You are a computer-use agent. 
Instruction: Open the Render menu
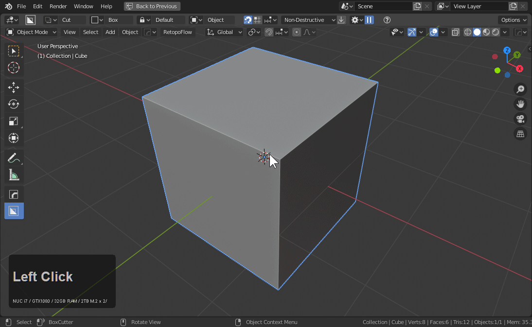(58, 6)
